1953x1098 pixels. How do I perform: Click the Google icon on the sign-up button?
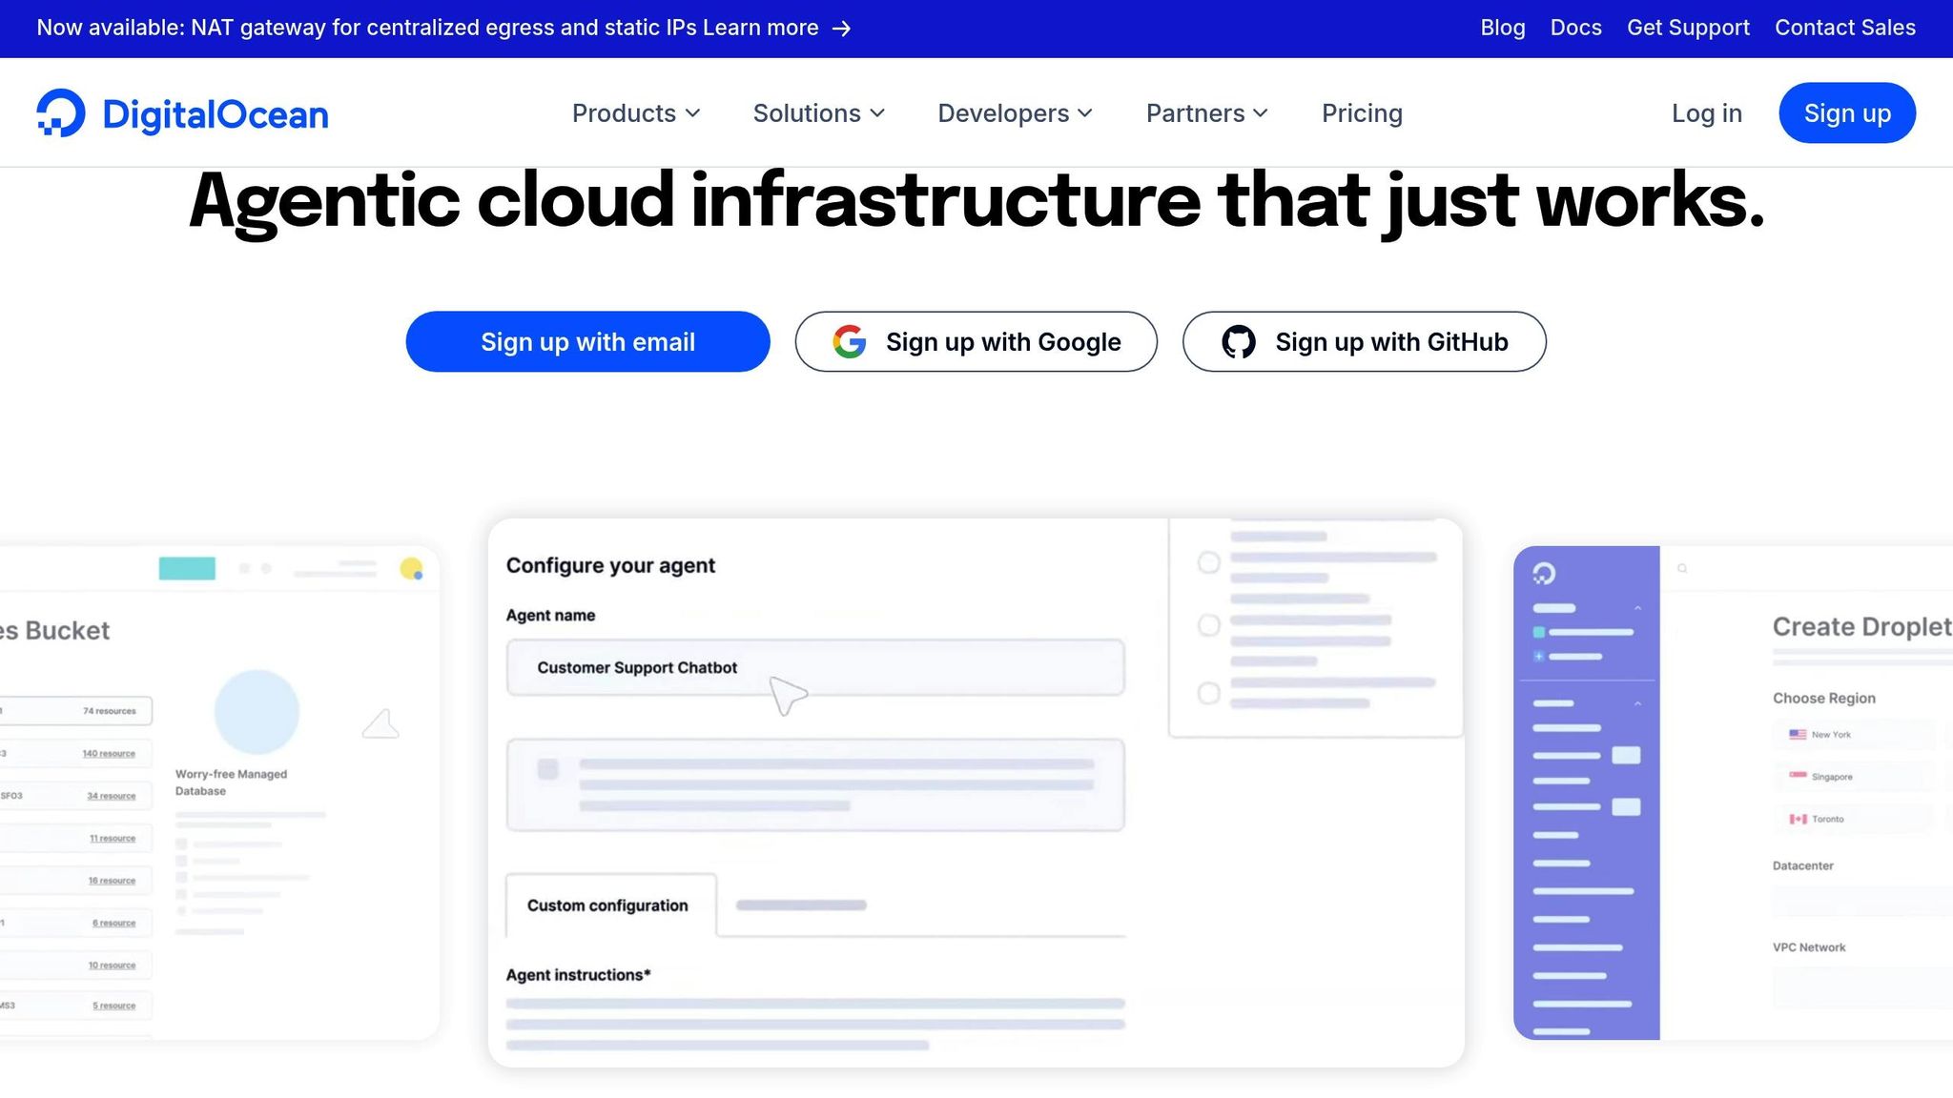point(850,341)
